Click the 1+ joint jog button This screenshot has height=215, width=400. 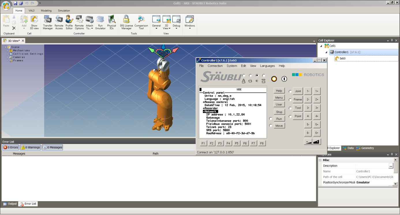[x=317, y=91]
